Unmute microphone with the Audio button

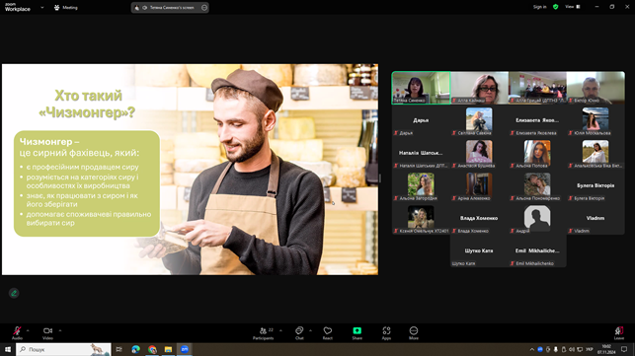(17, 333)
